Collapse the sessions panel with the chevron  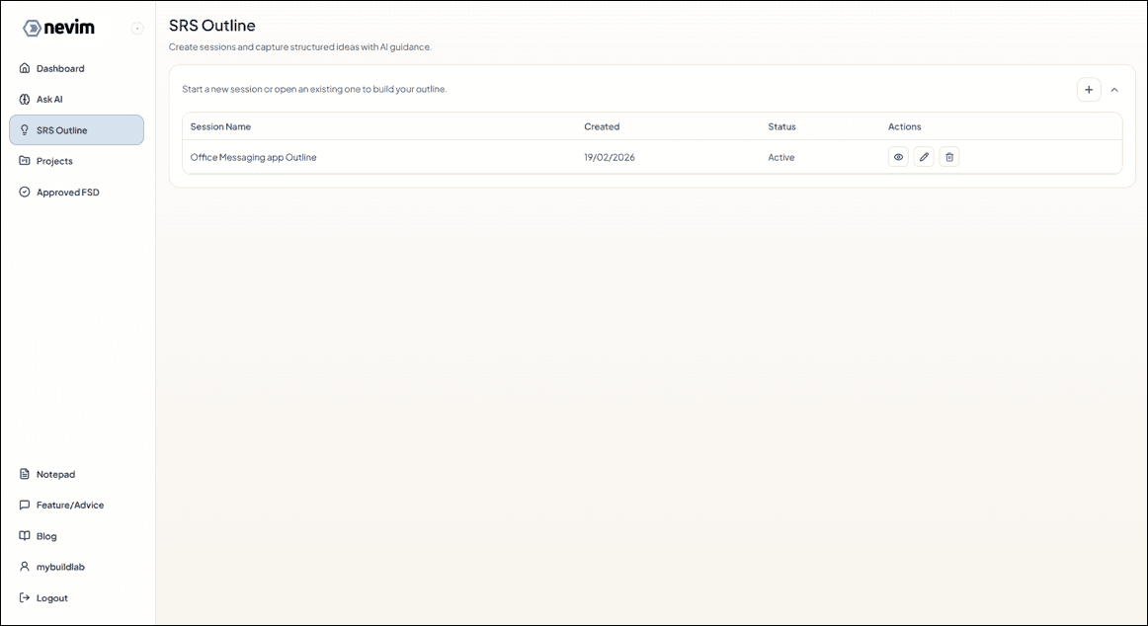pyautogui.click(x=1114, y=90)
